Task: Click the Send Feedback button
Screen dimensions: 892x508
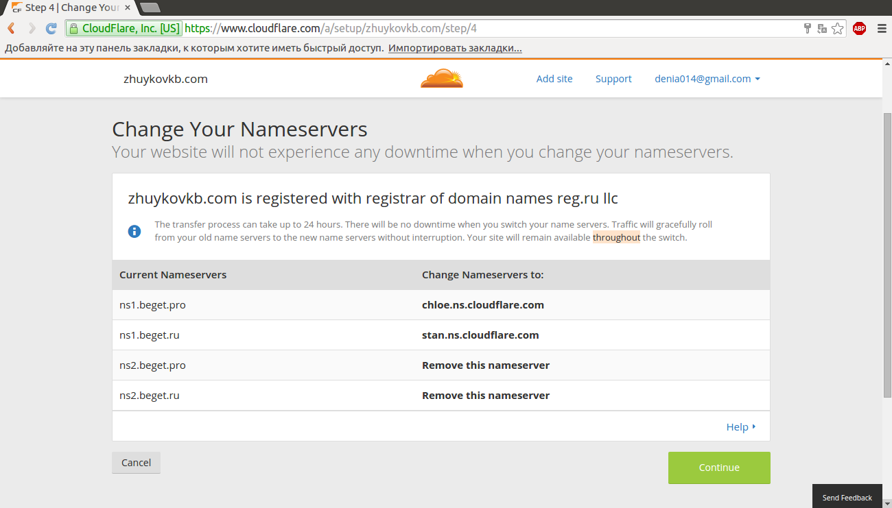Action: (x=847, y=497)
